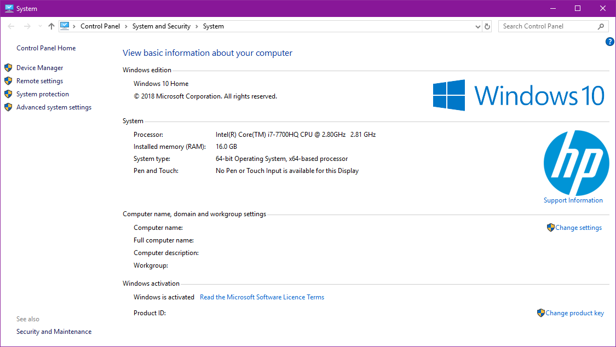
Task: Click the search magnifier icon
Action: click(601, 26)
